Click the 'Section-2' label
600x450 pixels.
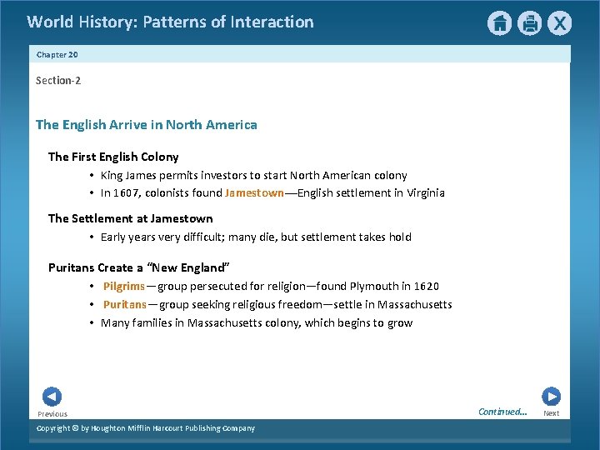pyautogui.click(x=58, y=80)
